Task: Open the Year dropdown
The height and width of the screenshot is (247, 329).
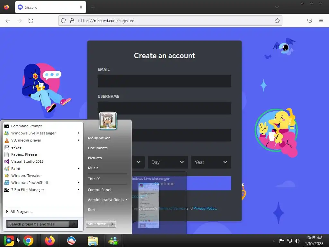Action: (x=211, y=162)
